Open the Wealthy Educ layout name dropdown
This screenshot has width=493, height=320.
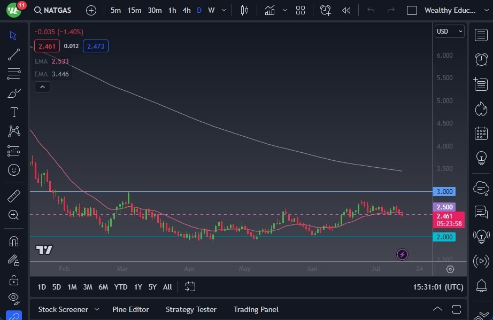pyautogui.click(x=457, y=10)
